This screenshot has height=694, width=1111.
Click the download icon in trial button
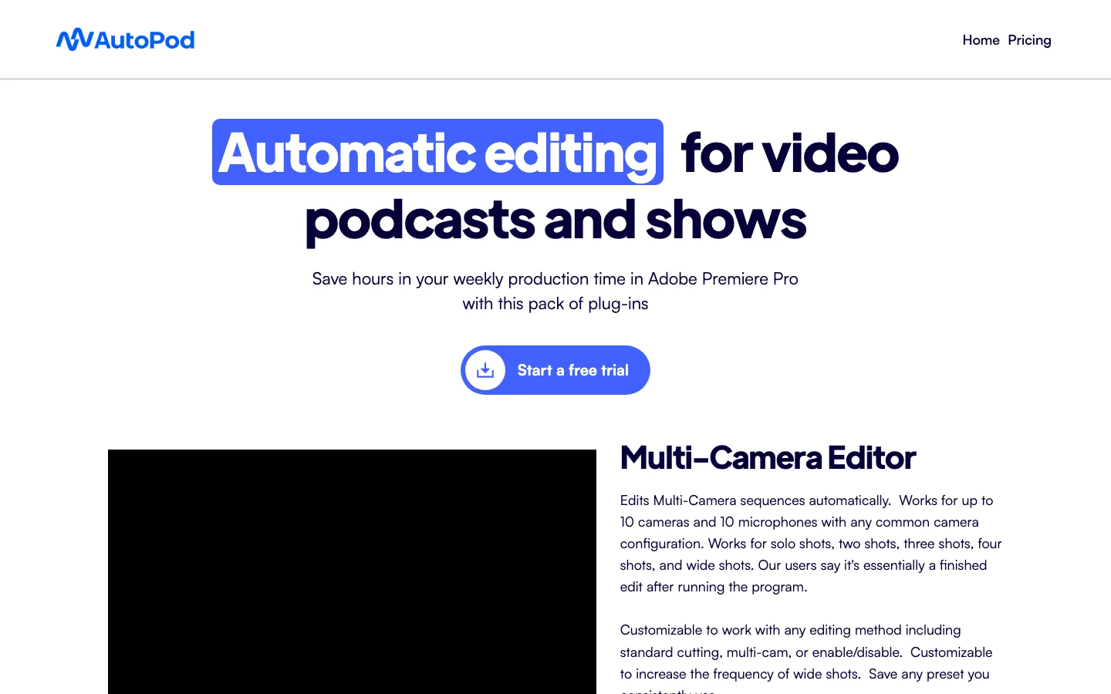(485, 370)
